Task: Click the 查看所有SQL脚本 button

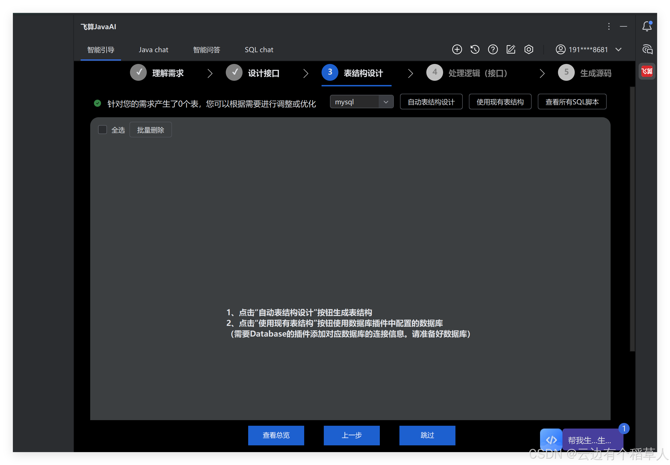Action: [572, 102]
